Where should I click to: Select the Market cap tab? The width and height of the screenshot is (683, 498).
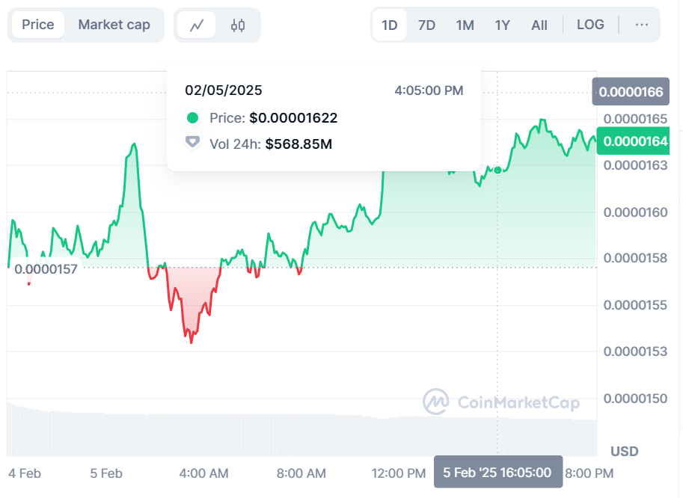tap(114, 25)
